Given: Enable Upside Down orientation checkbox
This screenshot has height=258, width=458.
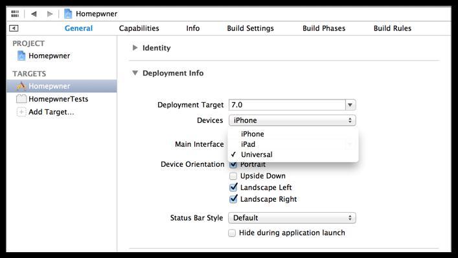Looking at the screenshot, I should [233, 176].
